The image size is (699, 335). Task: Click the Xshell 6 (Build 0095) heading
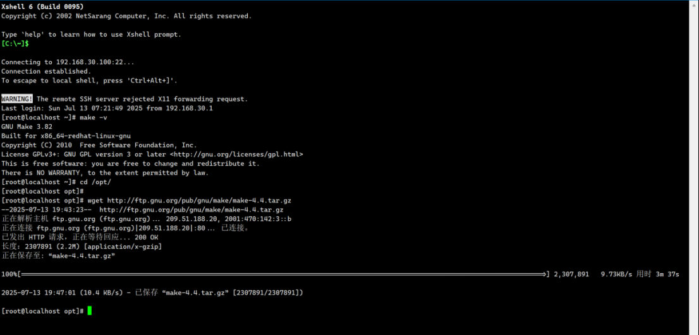(42, 6)
